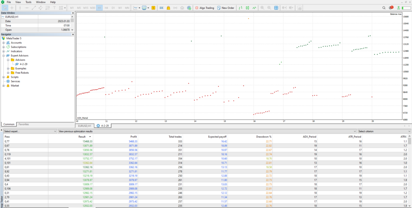Sort results by Profit column header
Screen dimensions: 412x208
pyautogui.click(x=134, y=137)
